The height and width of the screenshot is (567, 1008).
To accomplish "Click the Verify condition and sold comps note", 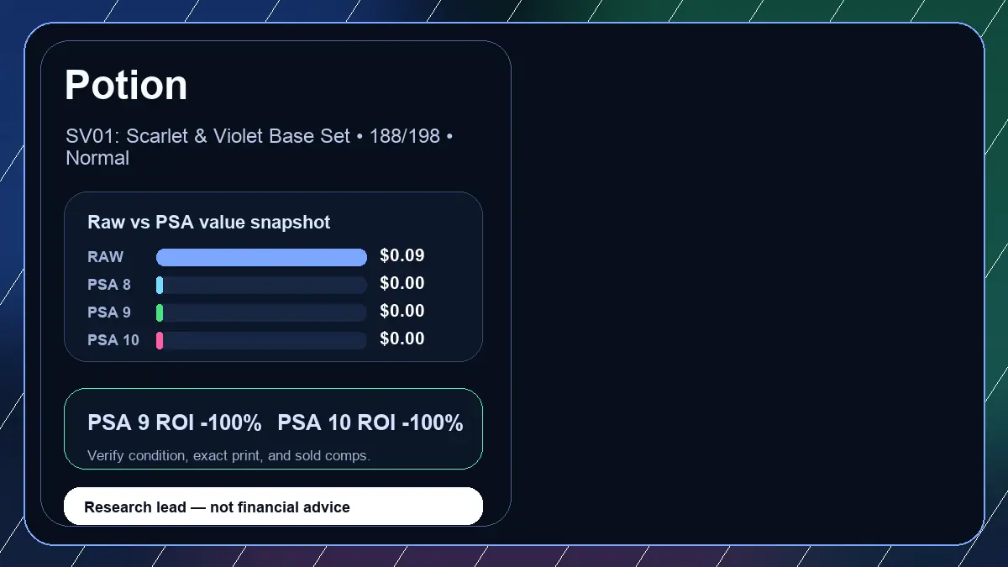I will [228, 455].
